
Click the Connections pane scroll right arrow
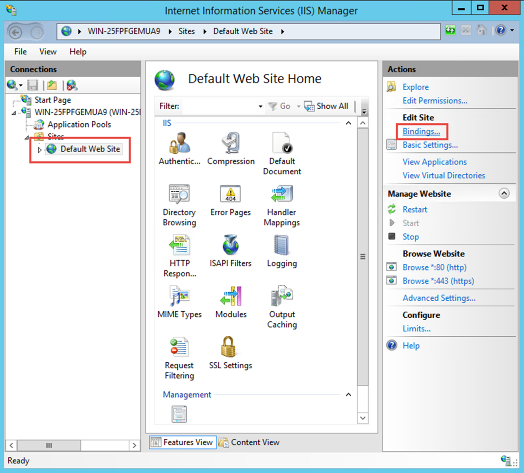point(134,445)
